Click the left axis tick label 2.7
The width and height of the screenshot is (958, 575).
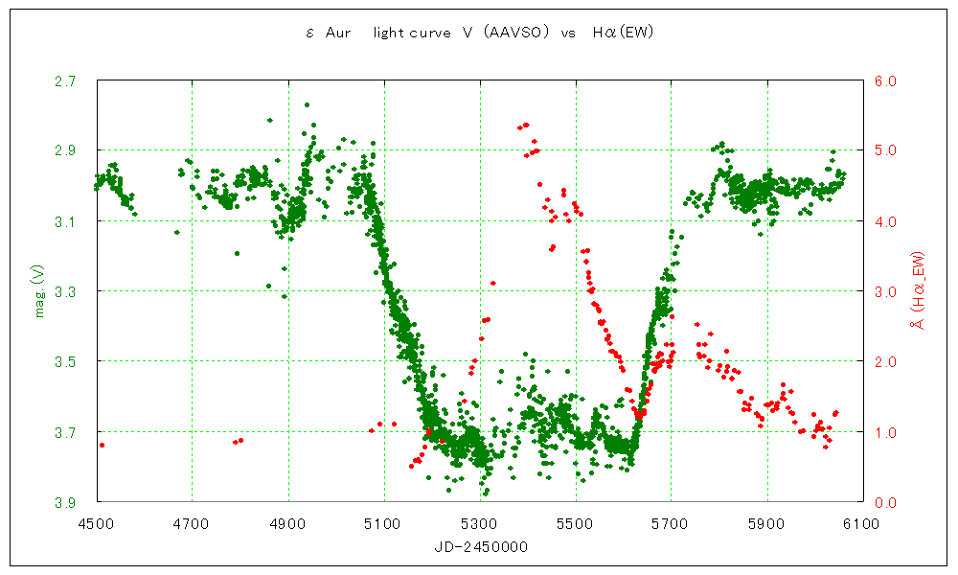pos(65,82)
